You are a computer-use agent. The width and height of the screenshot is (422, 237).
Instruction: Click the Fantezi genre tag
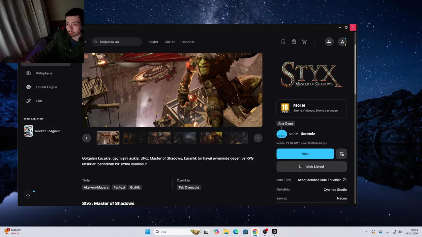[119, 187]
